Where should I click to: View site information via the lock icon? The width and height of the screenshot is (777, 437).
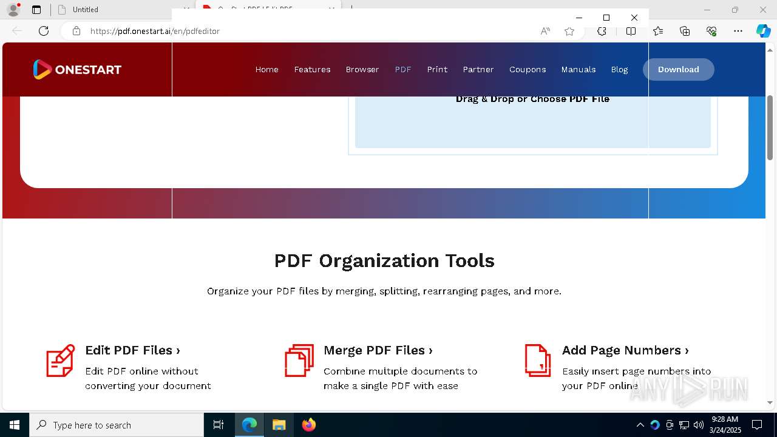coord(76,31)
